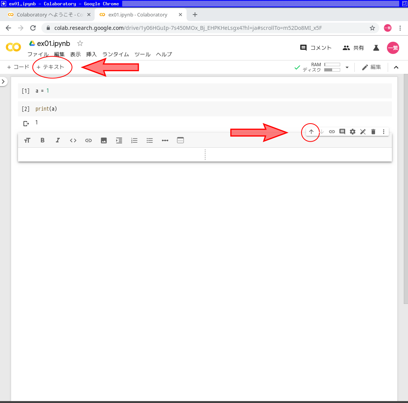This screenshot has height=403, width=408.
Task: Insert code format with angle brackets icon
Action: (x=73, y=140)
